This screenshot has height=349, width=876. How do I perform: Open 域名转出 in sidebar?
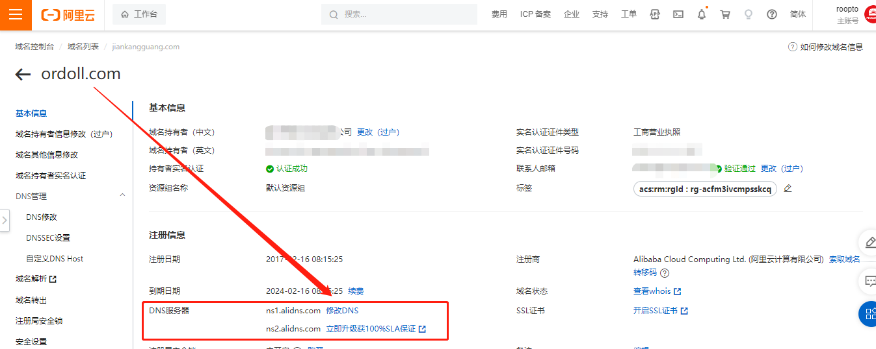(31, 300)
